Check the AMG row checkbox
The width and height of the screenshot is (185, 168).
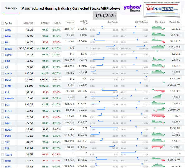[2, 30]
